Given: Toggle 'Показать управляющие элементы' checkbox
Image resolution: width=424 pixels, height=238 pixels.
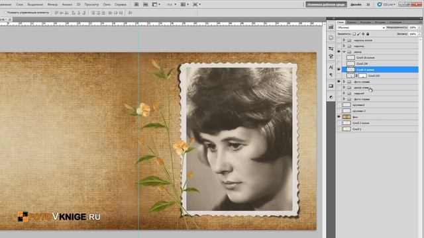Looking at the screenshot, I should click(5, 13).
